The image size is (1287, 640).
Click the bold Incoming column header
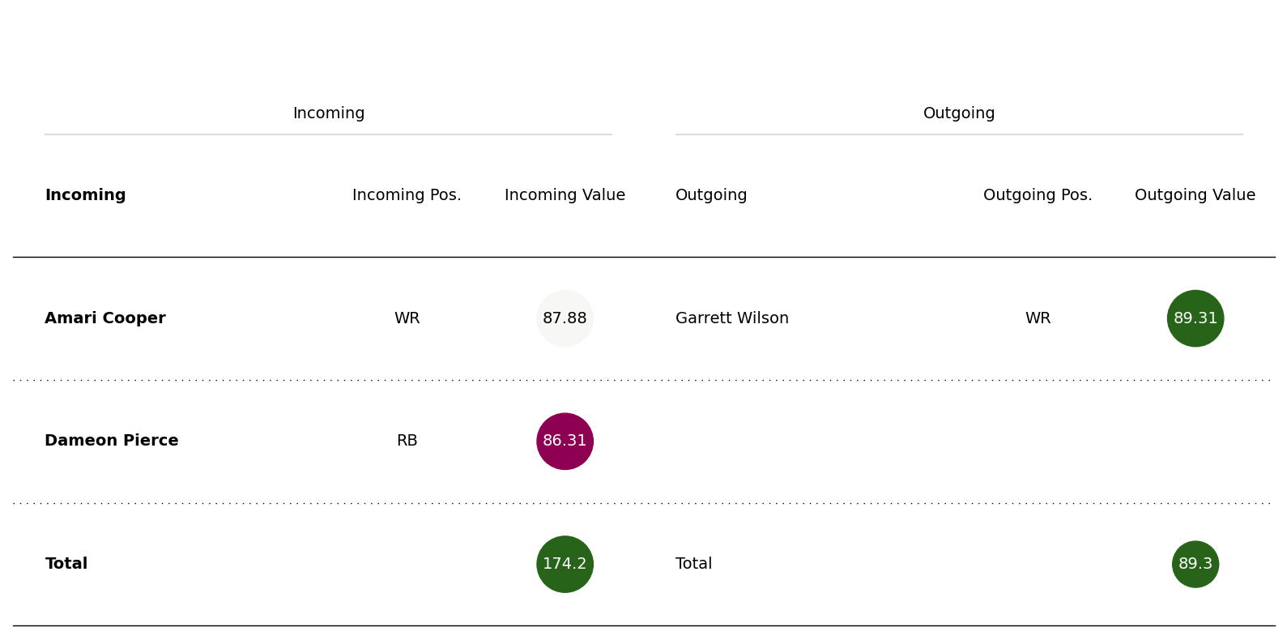(85, 195)
